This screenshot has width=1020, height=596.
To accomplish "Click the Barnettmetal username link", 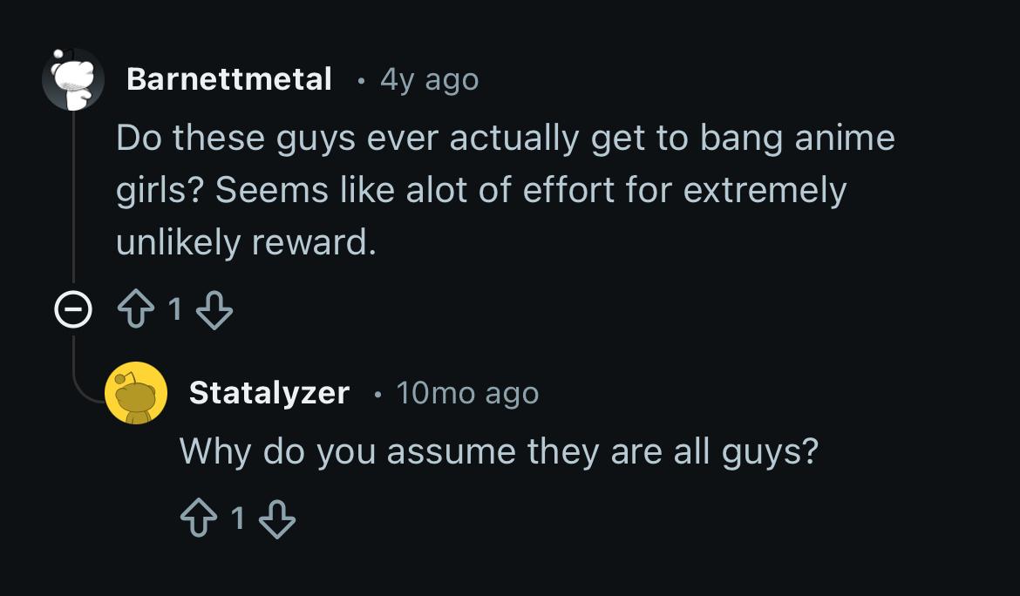I will [x=229, y=79].
